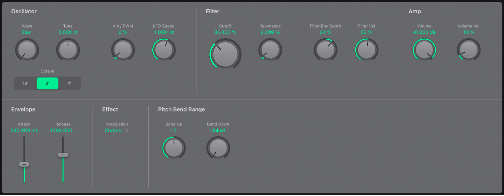Click the Resonance knob
Viewport: 504px width, 196px height.
pyautogui.click(x=270, y=49)
